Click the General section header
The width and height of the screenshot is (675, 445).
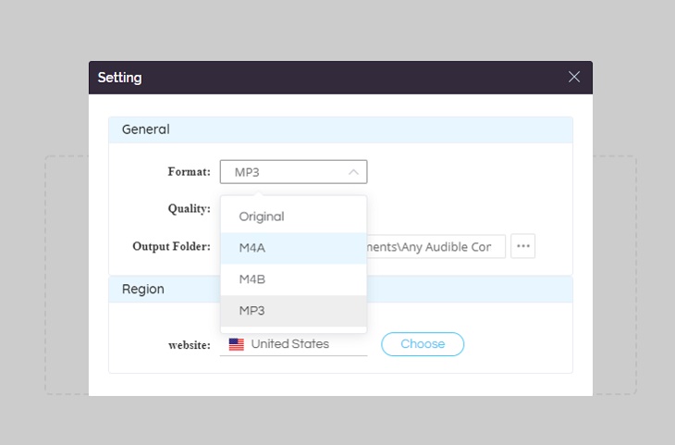coord(340,130)
